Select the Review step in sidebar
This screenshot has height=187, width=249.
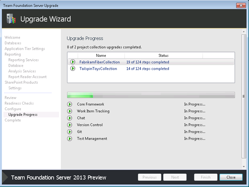11,98
